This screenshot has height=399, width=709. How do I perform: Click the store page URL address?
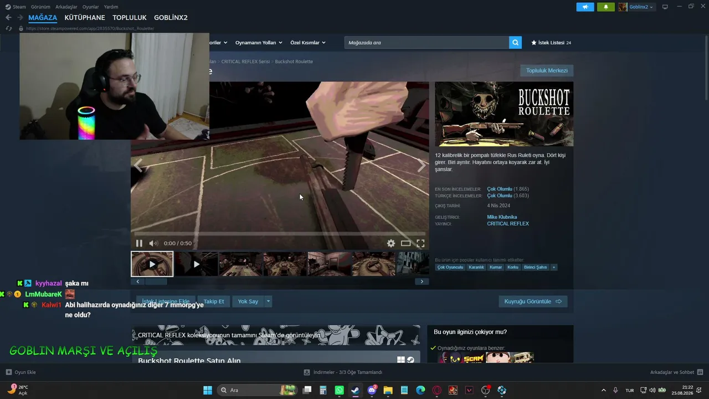(x=90, y=28)
